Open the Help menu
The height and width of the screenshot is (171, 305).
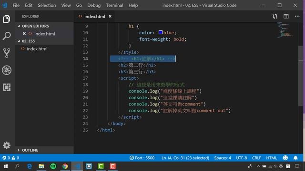(x=133, y=5)
